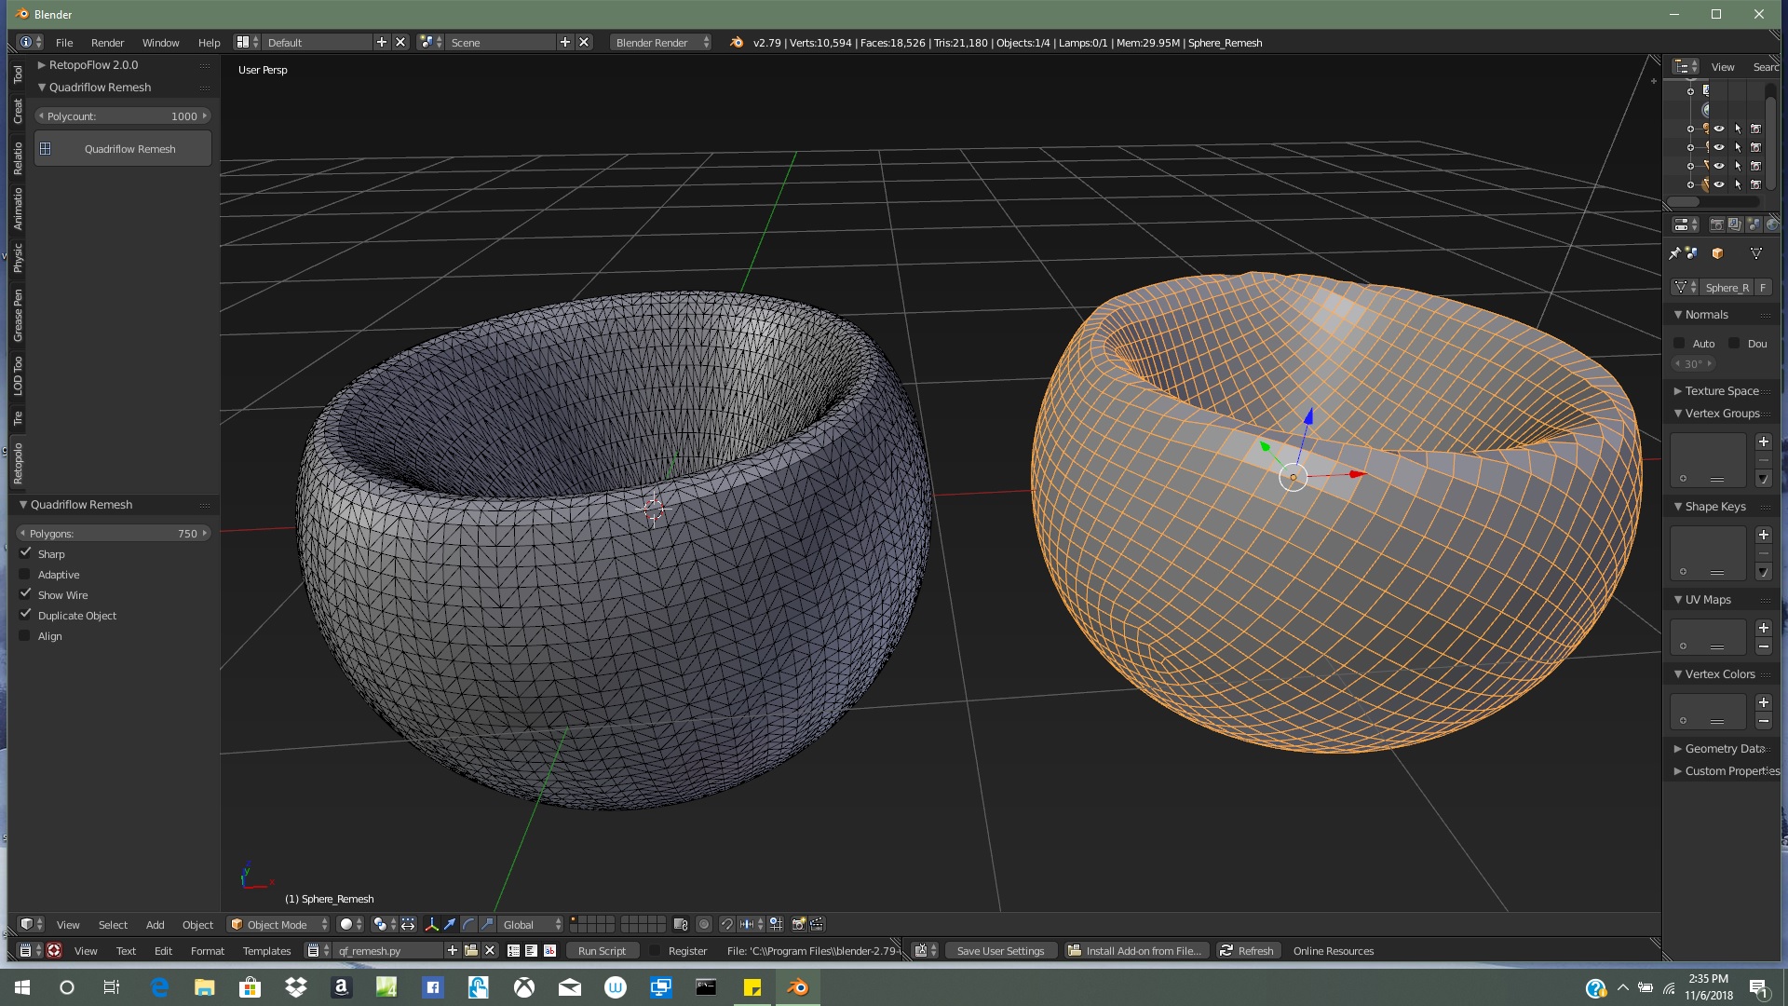Open the Object Mode dropdown
Screen dimensions: 1788x1006
point(278,924)
